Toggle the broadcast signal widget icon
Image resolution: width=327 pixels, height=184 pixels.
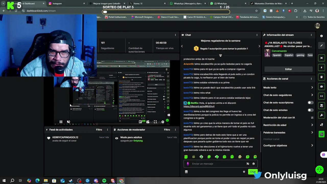point(321,96)
